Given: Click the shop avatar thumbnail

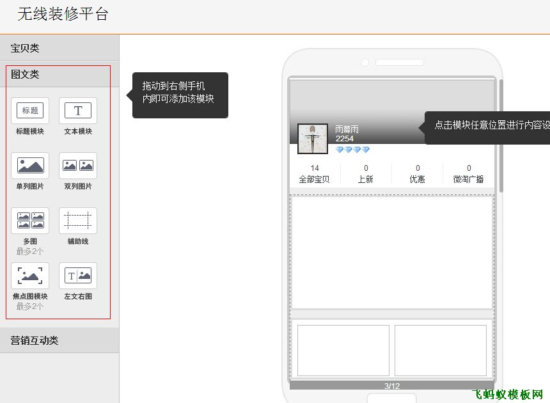Looking at the screenshot, I should coord(312,139).
